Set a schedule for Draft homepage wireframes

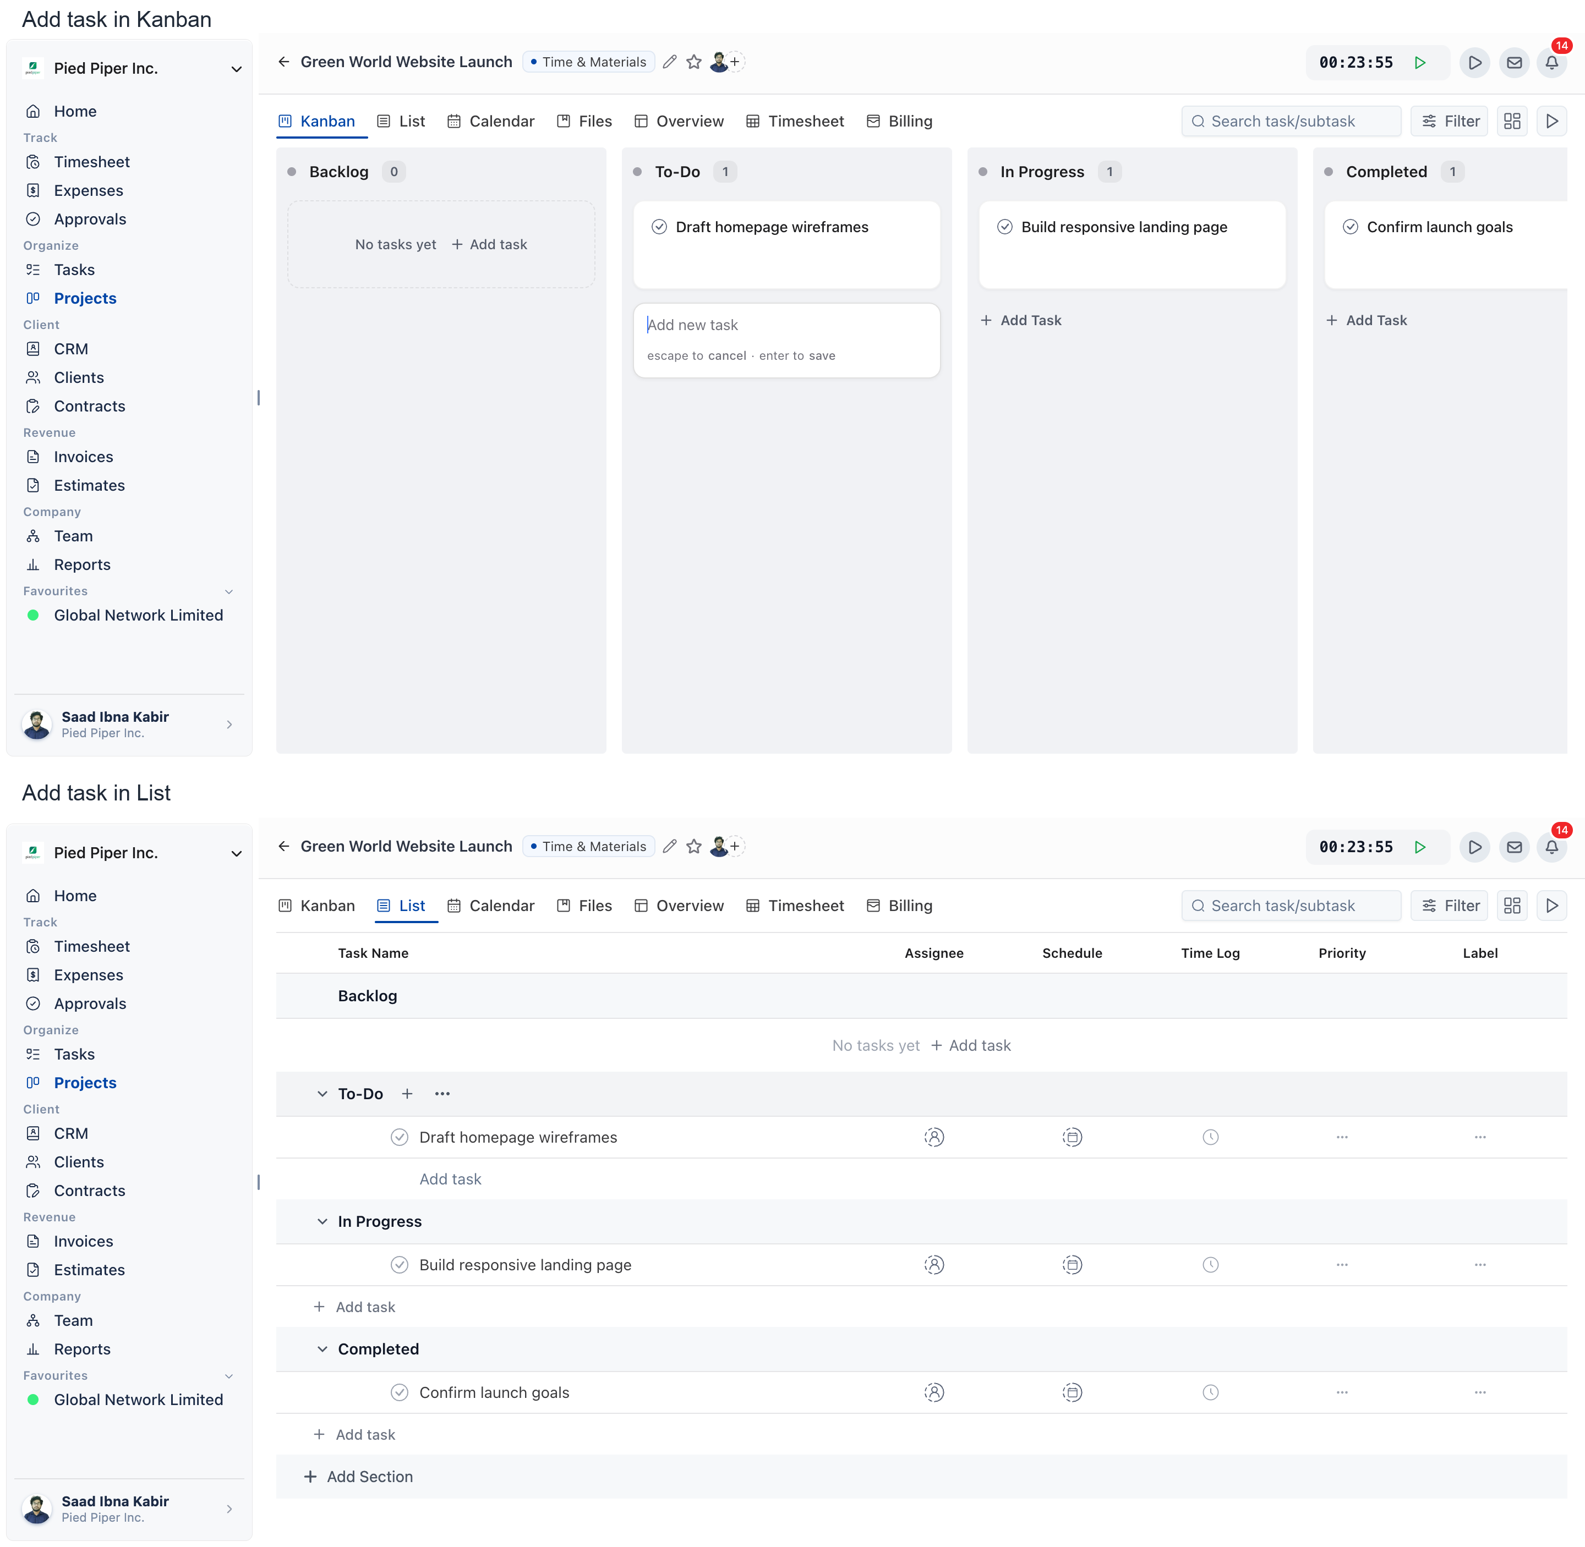pyautogui.click(x=1072, y=1138)
